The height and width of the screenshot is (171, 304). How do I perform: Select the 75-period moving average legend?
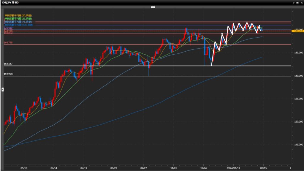click(x=18, y=22)
